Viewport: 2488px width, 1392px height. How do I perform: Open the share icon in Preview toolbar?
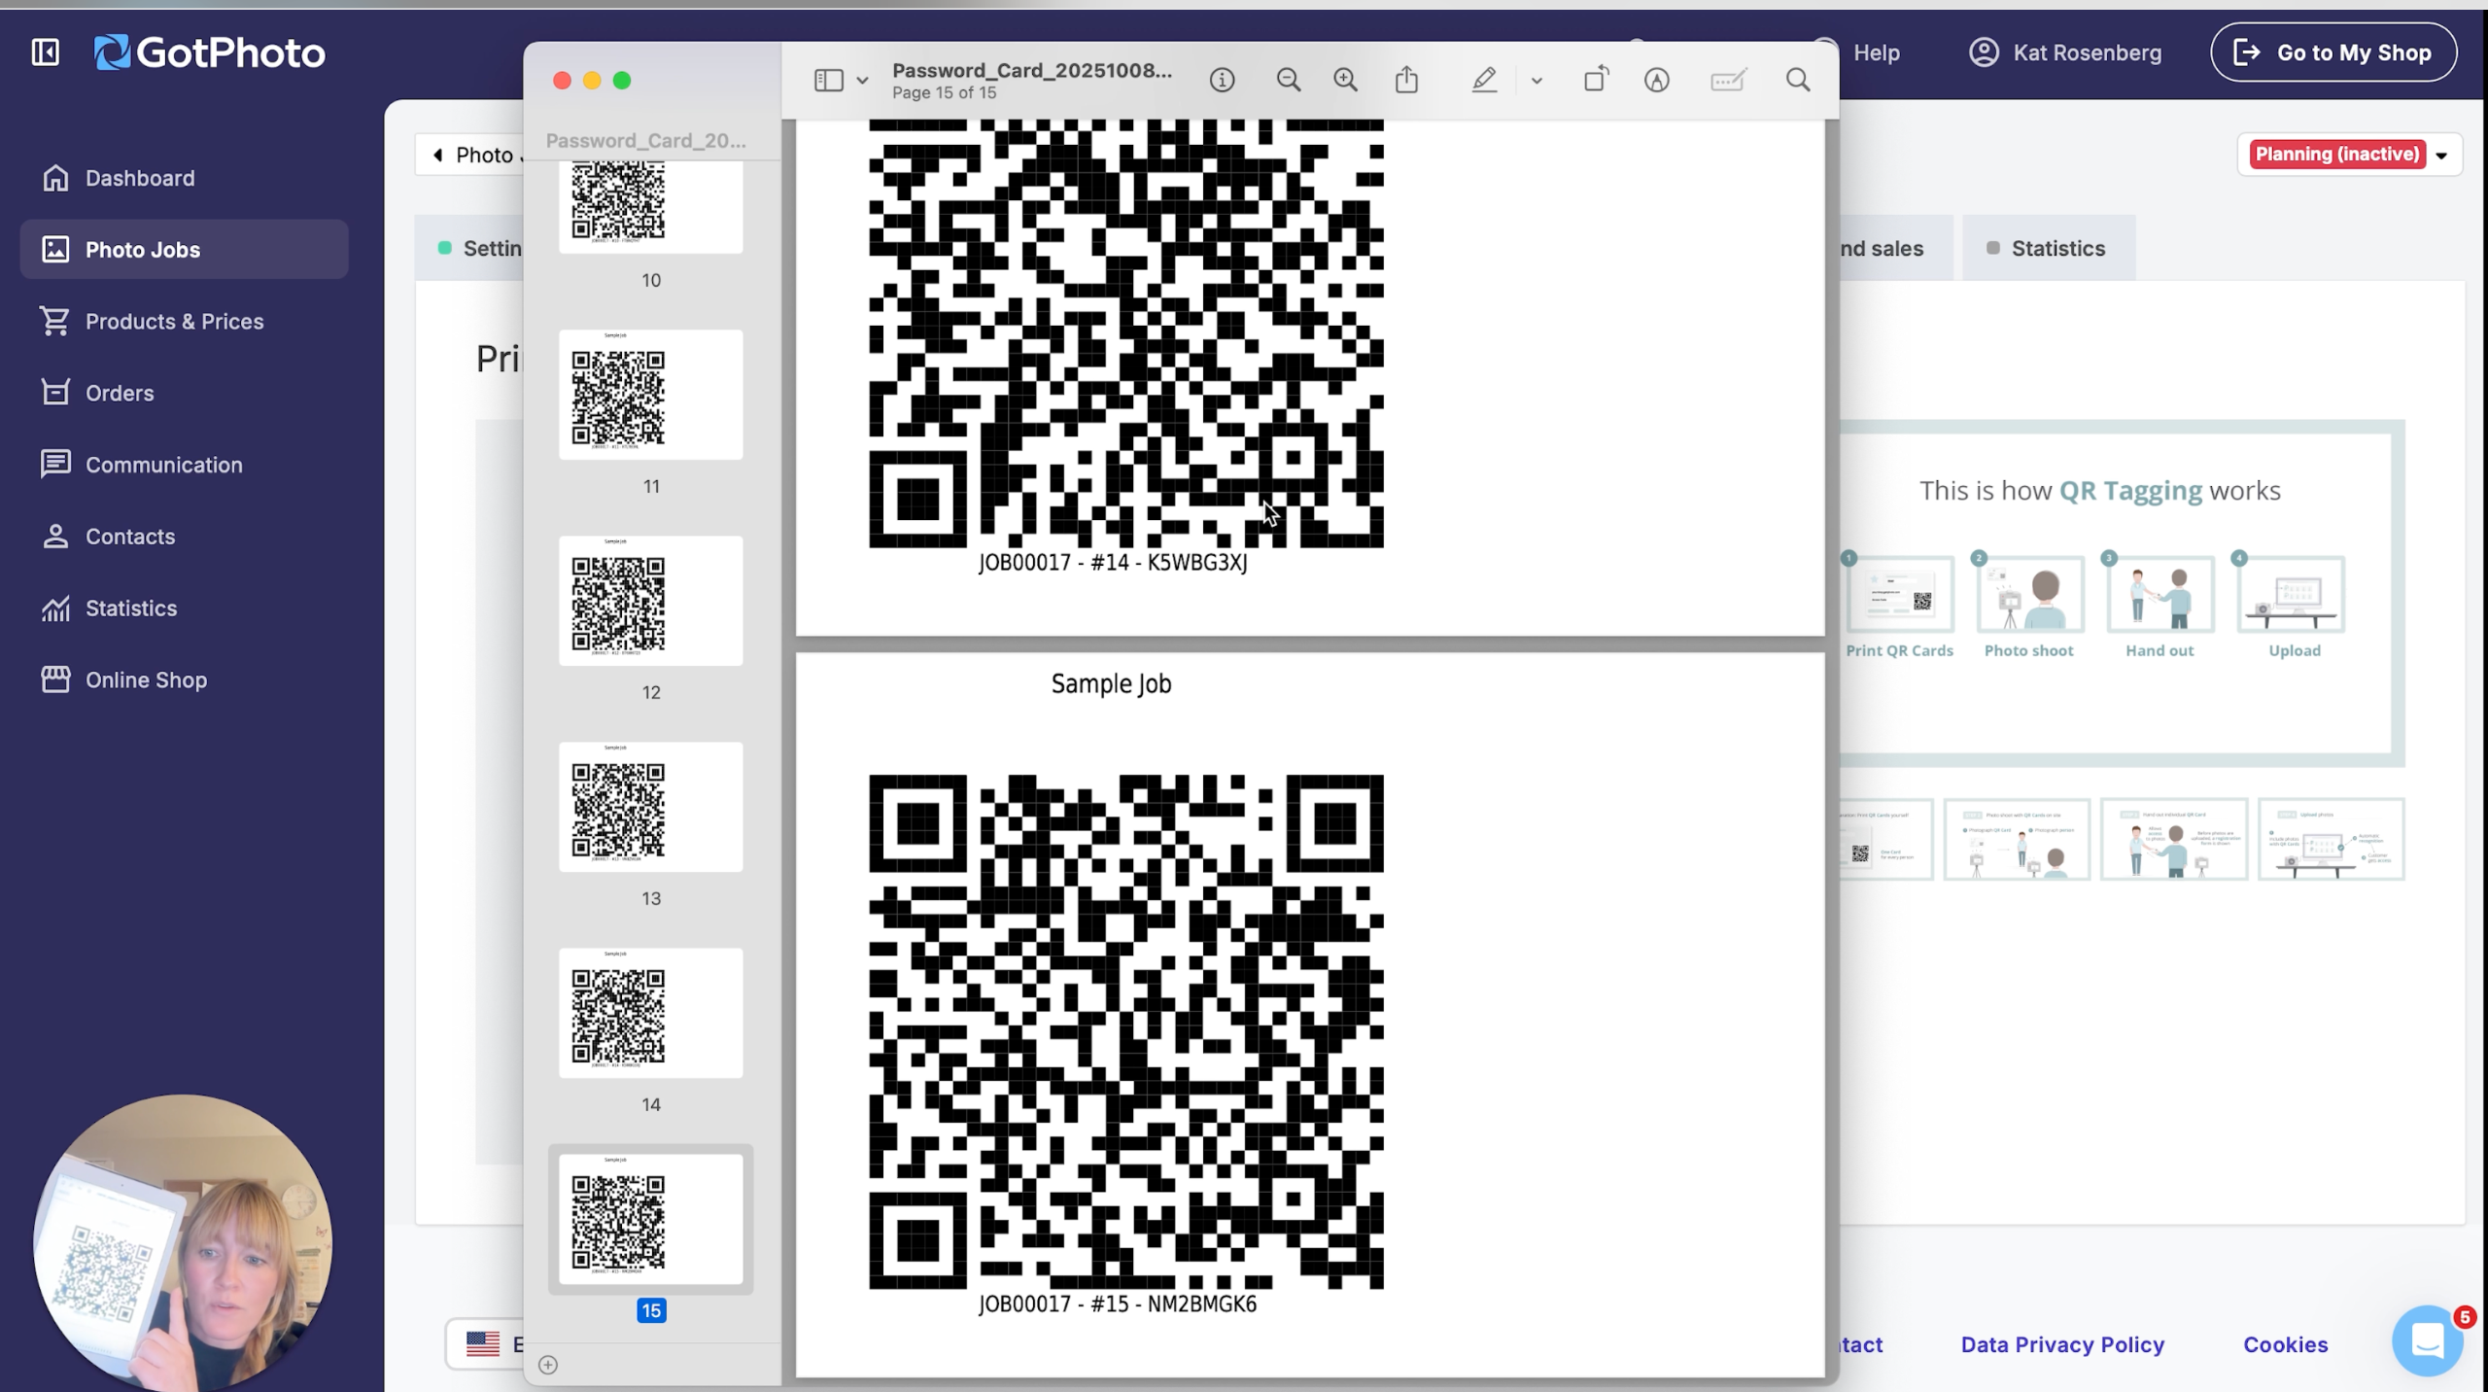coord(1406,80)
